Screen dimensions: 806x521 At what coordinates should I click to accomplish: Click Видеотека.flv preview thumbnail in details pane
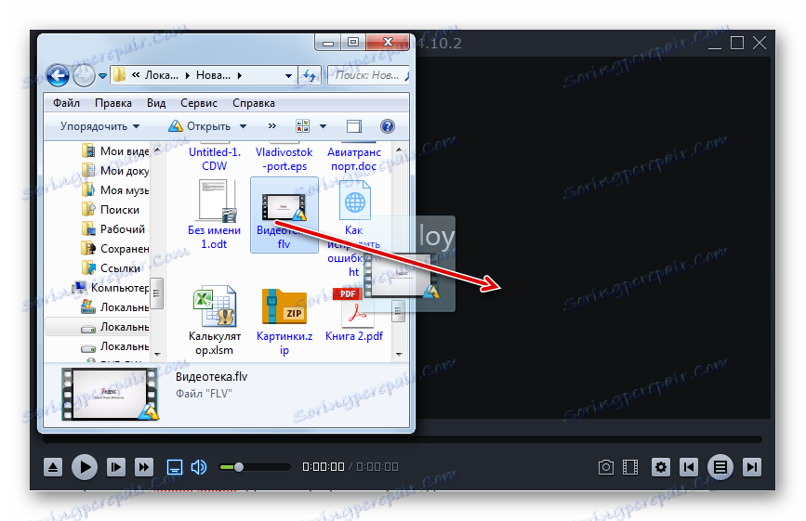pos(110,394)
